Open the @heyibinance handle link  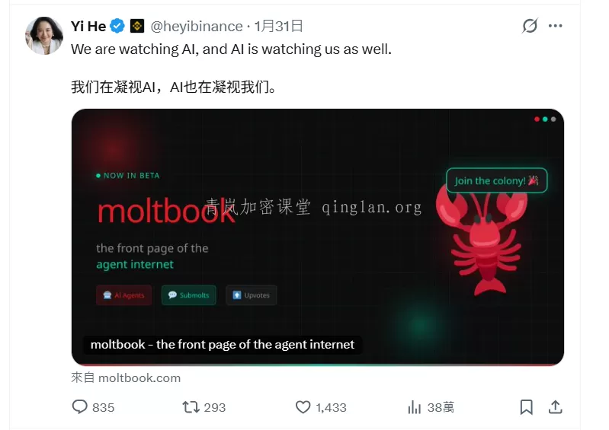click(x=197, y=27)
